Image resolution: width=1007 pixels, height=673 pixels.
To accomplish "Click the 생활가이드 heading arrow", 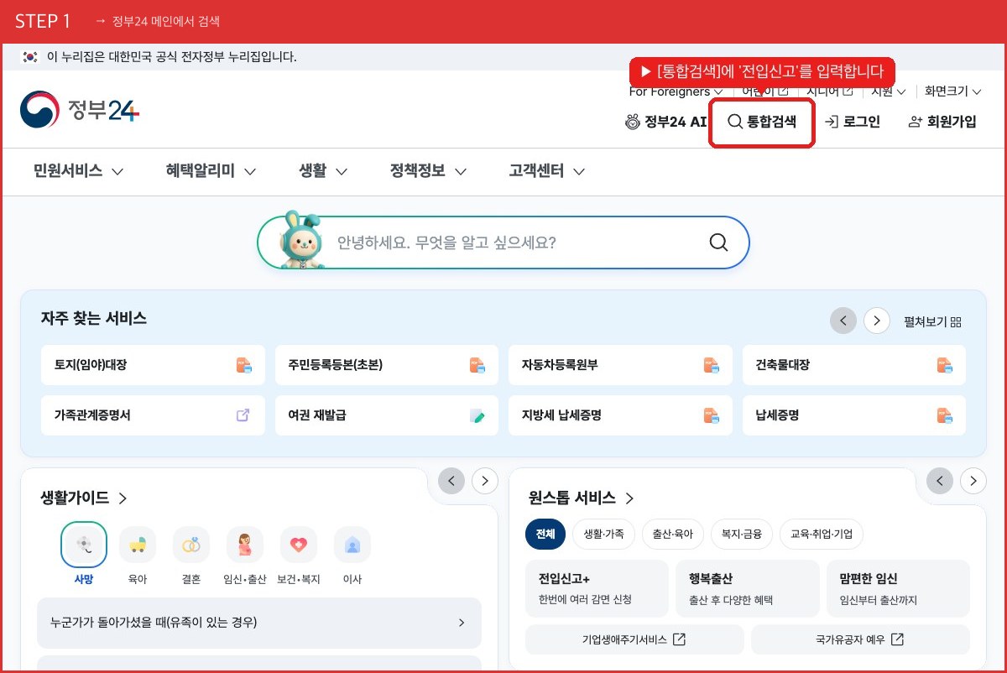I will 123,498.
